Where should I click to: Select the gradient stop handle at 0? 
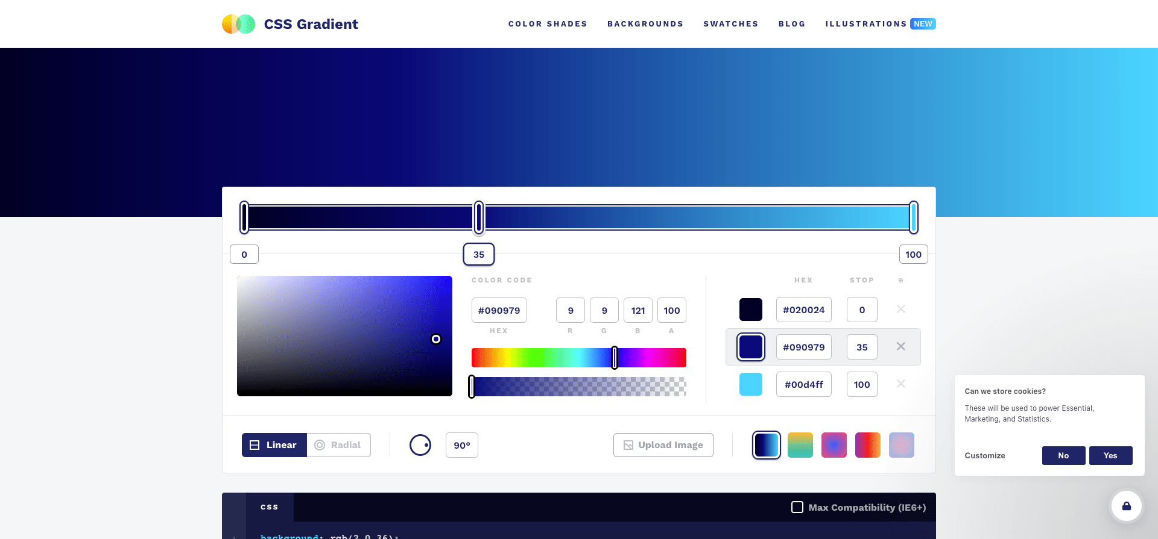(x=244, y=217)
